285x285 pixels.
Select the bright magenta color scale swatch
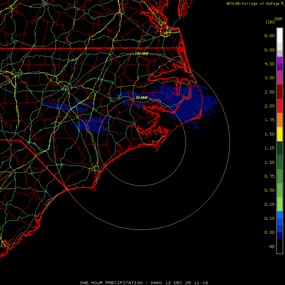tap(280, 60)
